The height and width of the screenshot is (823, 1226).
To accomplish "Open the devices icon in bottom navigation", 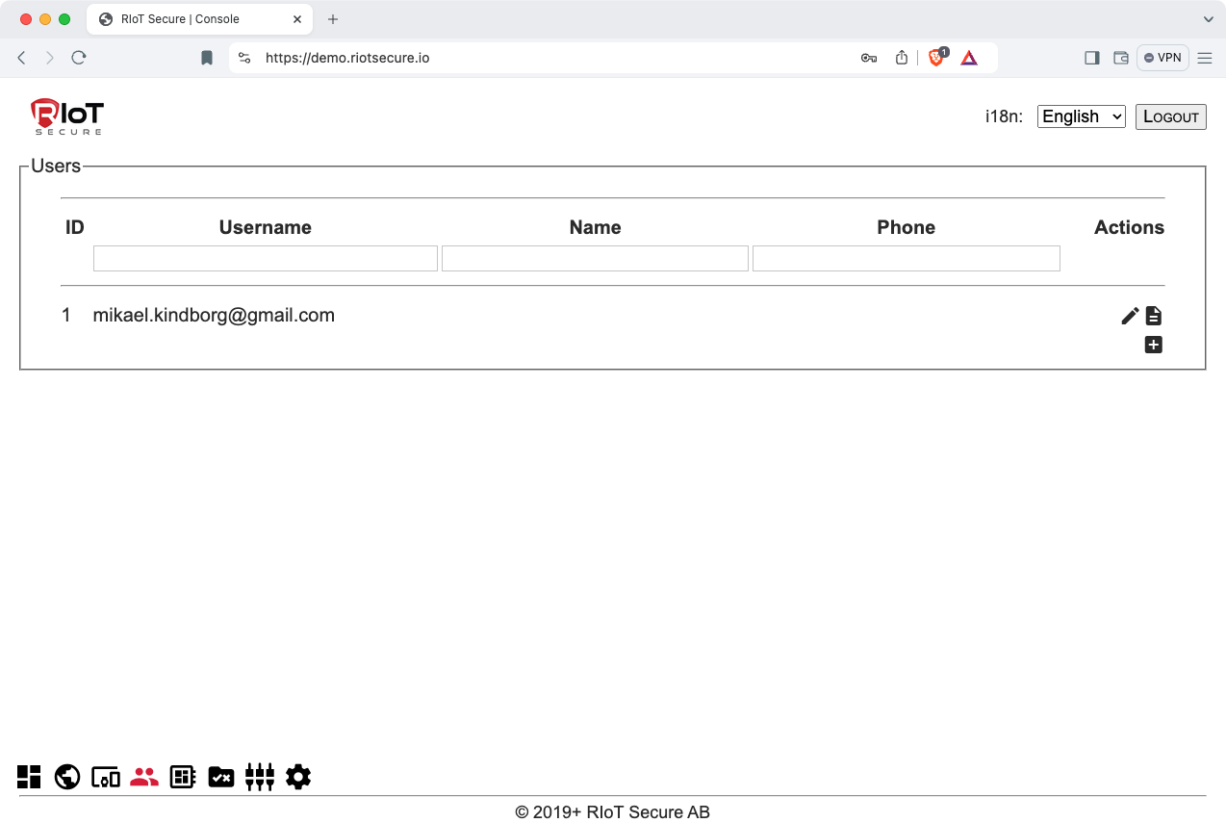I will point(106,777).
